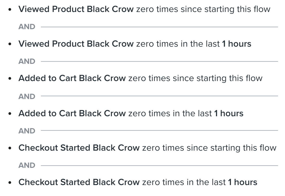Click "Viewed Product Black Crow" in the since-starting-flow condition
The width and height of the screenshot is (285, 196).
(x=76, y=9)
